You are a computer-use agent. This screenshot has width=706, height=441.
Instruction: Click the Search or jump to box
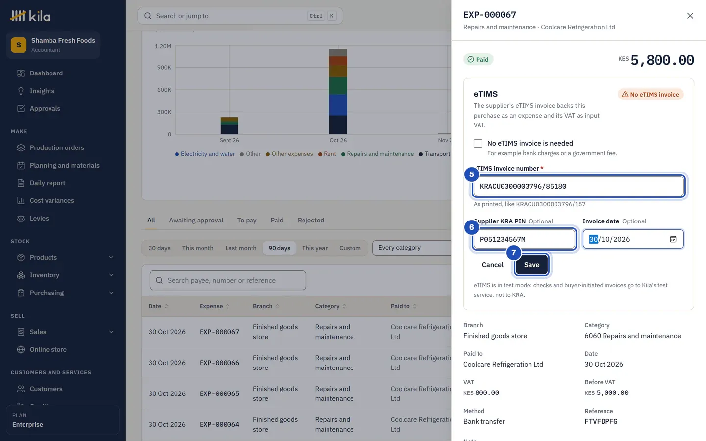[240, 16]
